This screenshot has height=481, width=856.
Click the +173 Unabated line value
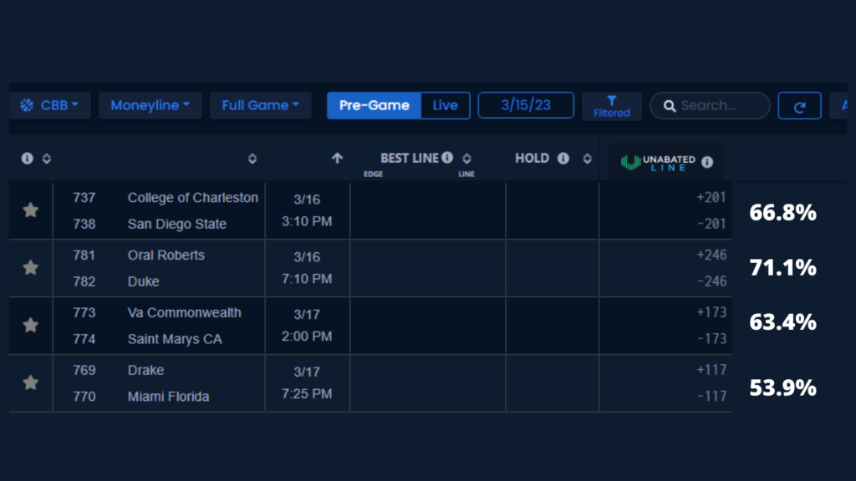click(x=711, y=312)
